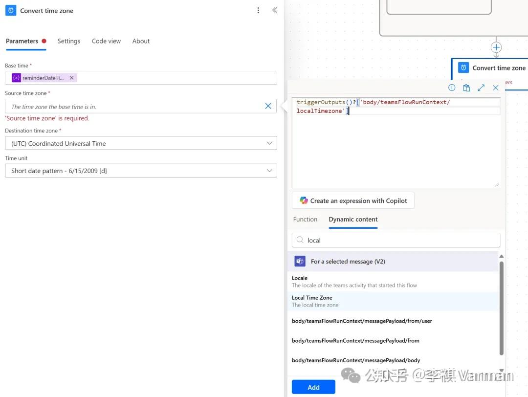528x397 pixels.
Task: Close the expression editor popup
Action: click(x=496, y=88)
